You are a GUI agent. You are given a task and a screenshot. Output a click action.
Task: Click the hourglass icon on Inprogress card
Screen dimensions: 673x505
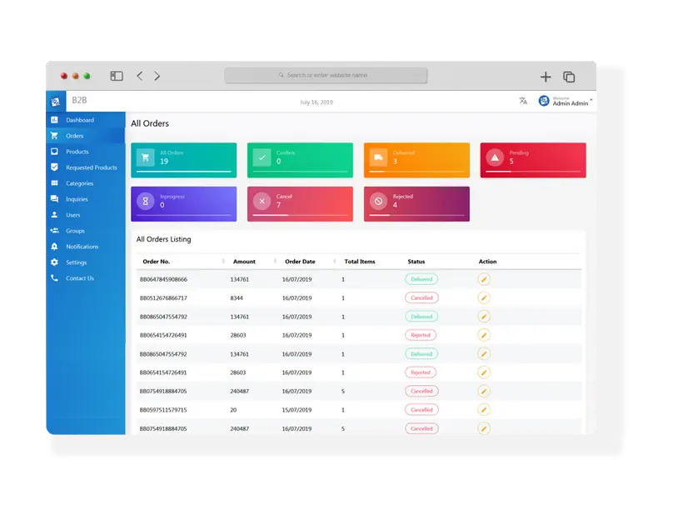146,201
